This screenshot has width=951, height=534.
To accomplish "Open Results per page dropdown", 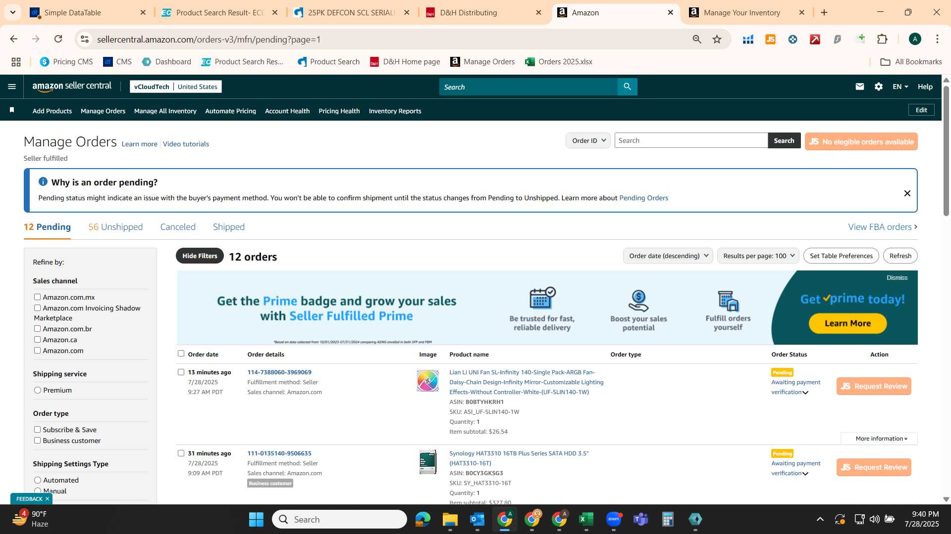I will tap(758, 256).
